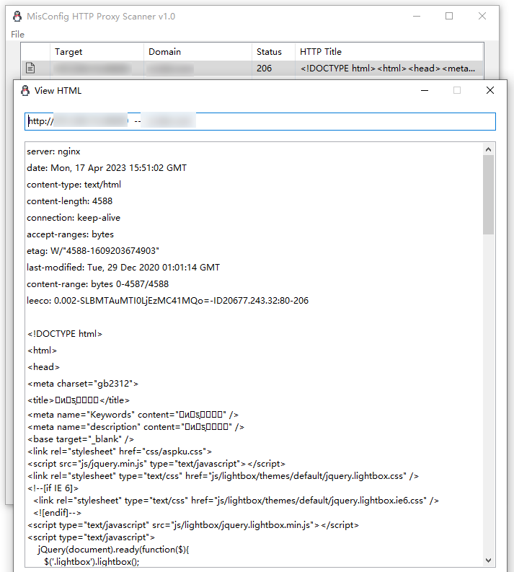Click the vertical scrollbar thumb in HTML view
The width and height of the screenshot is (514, 572).
tap(489, 195)
